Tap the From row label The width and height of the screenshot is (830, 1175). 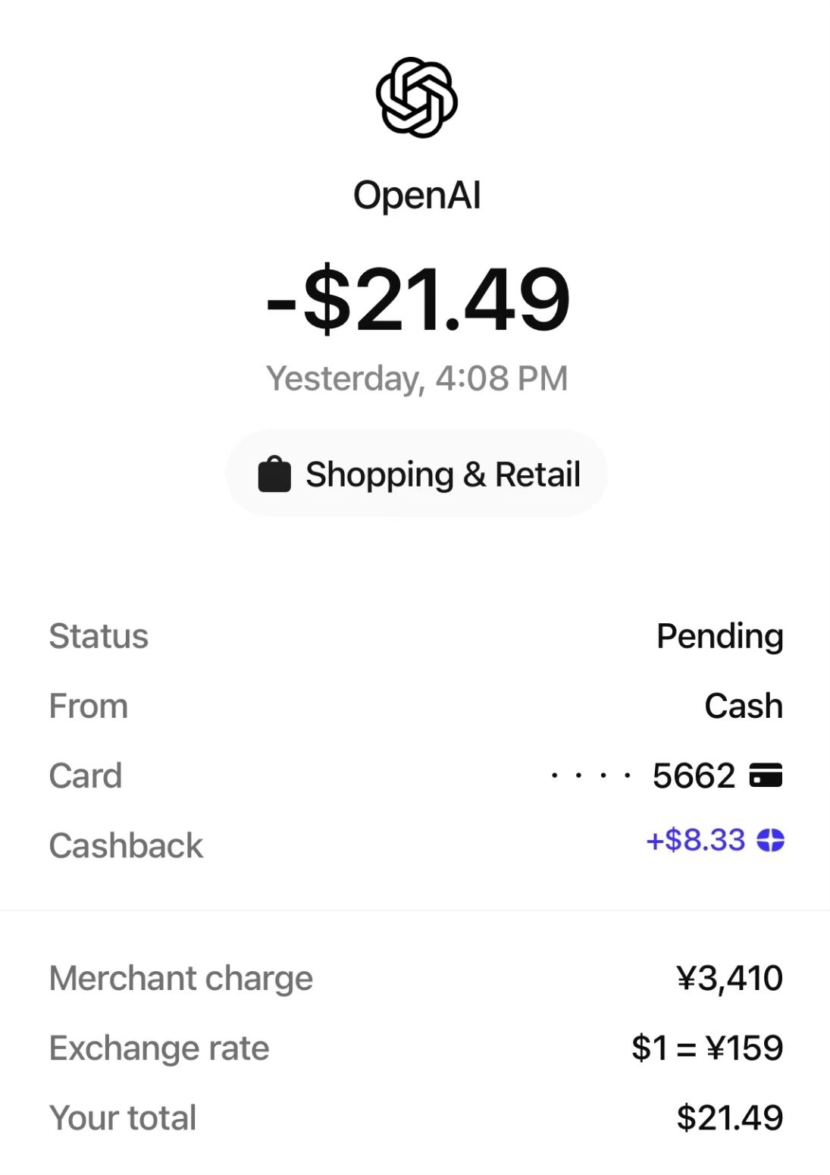pyautogui.click(x=89, y=706)
